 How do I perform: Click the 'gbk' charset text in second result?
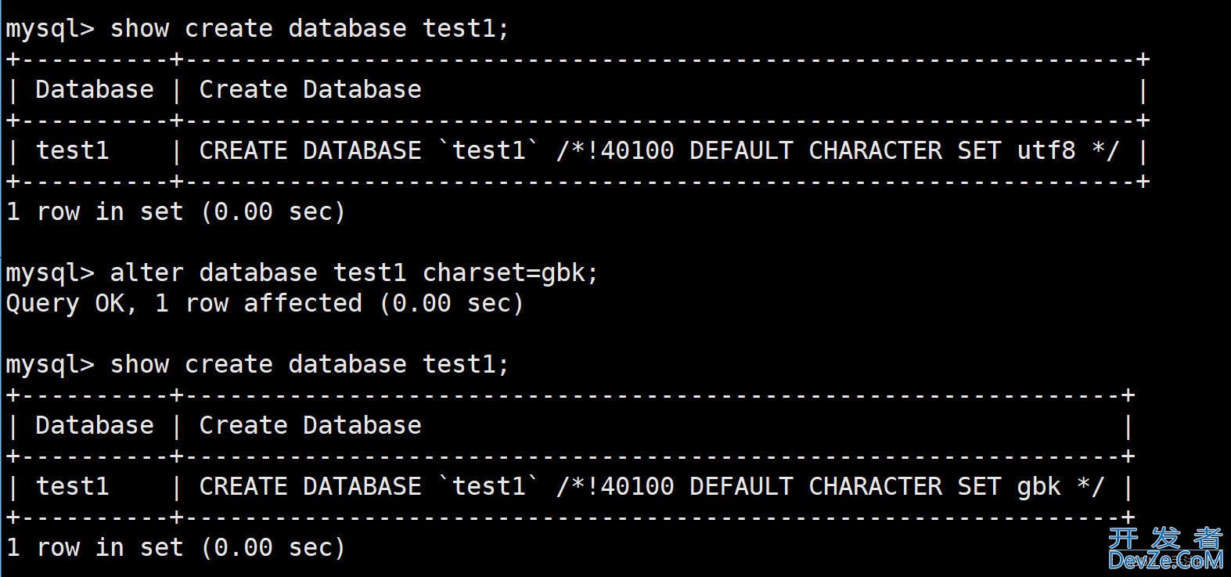[1038, 487]
